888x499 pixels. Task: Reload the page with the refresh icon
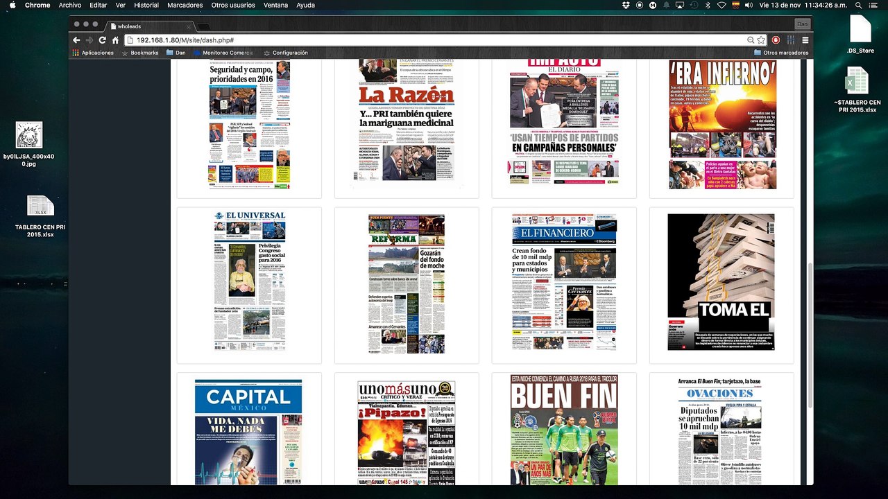(x=102, y=40)
